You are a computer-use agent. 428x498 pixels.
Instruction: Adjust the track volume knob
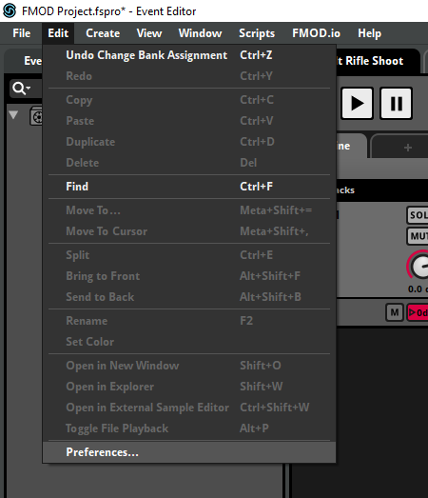(418, 266)
